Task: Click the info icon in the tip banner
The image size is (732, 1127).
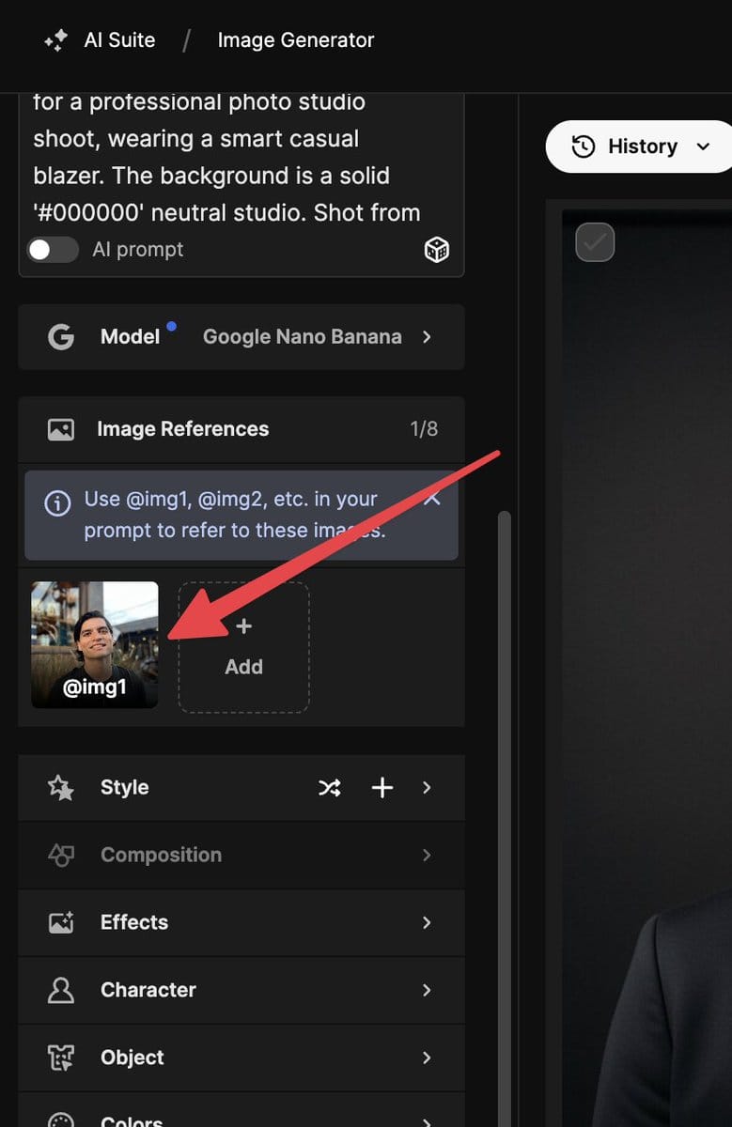Action: tap(57, 503)
